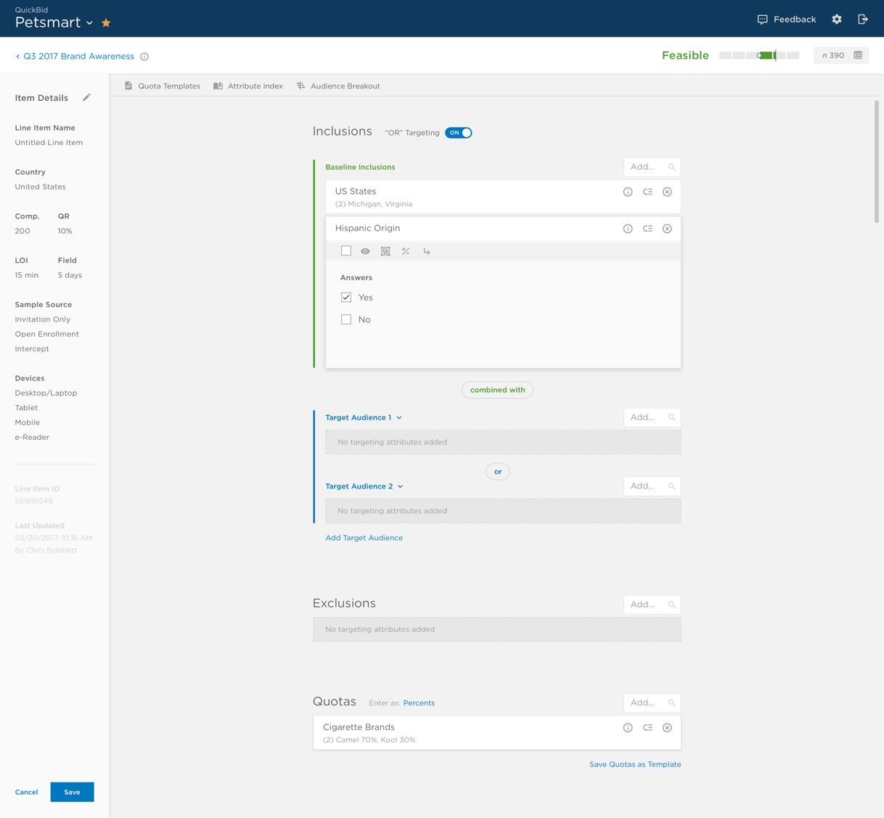This screenshot has width=884, height=818.
Task: Switch to the Audience Breakout tab
Action: pos(338,86)
